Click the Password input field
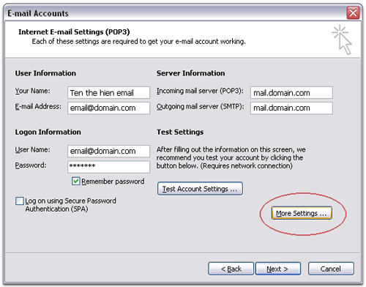366x287 pixels. pyautogui.click(x=108, y=167)
